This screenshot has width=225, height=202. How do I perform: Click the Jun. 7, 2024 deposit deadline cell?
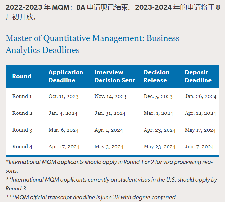(199, 147)
